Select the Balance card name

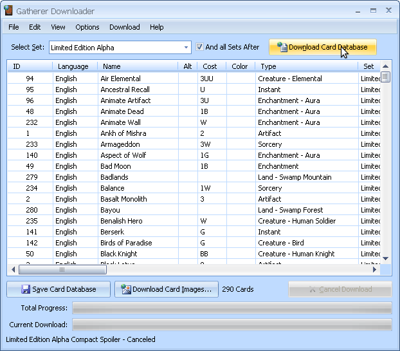(x=113, y=188)
